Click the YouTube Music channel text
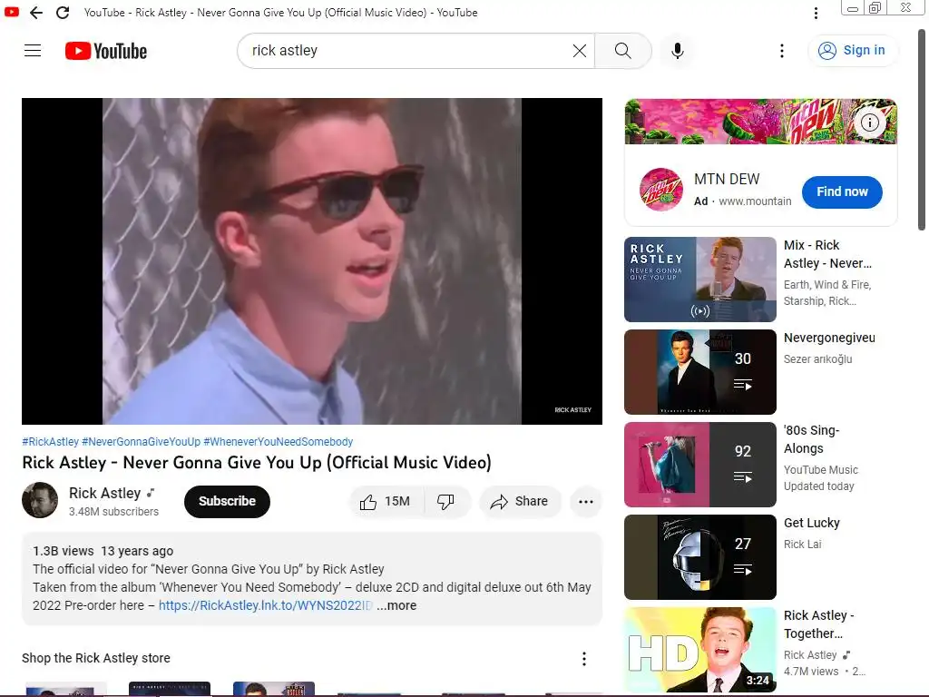 point(820,470)
